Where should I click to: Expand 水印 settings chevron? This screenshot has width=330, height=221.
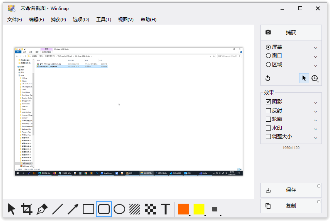[315, 129]
